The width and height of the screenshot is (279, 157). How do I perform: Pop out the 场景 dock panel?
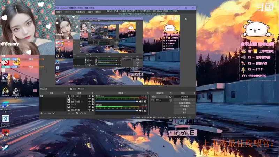coord(65,93)
